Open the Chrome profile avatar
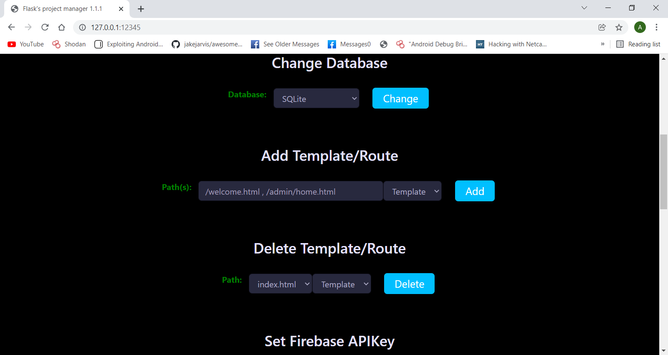The height and width of the screenshot is (355, 668). click(x=640, y=27)
